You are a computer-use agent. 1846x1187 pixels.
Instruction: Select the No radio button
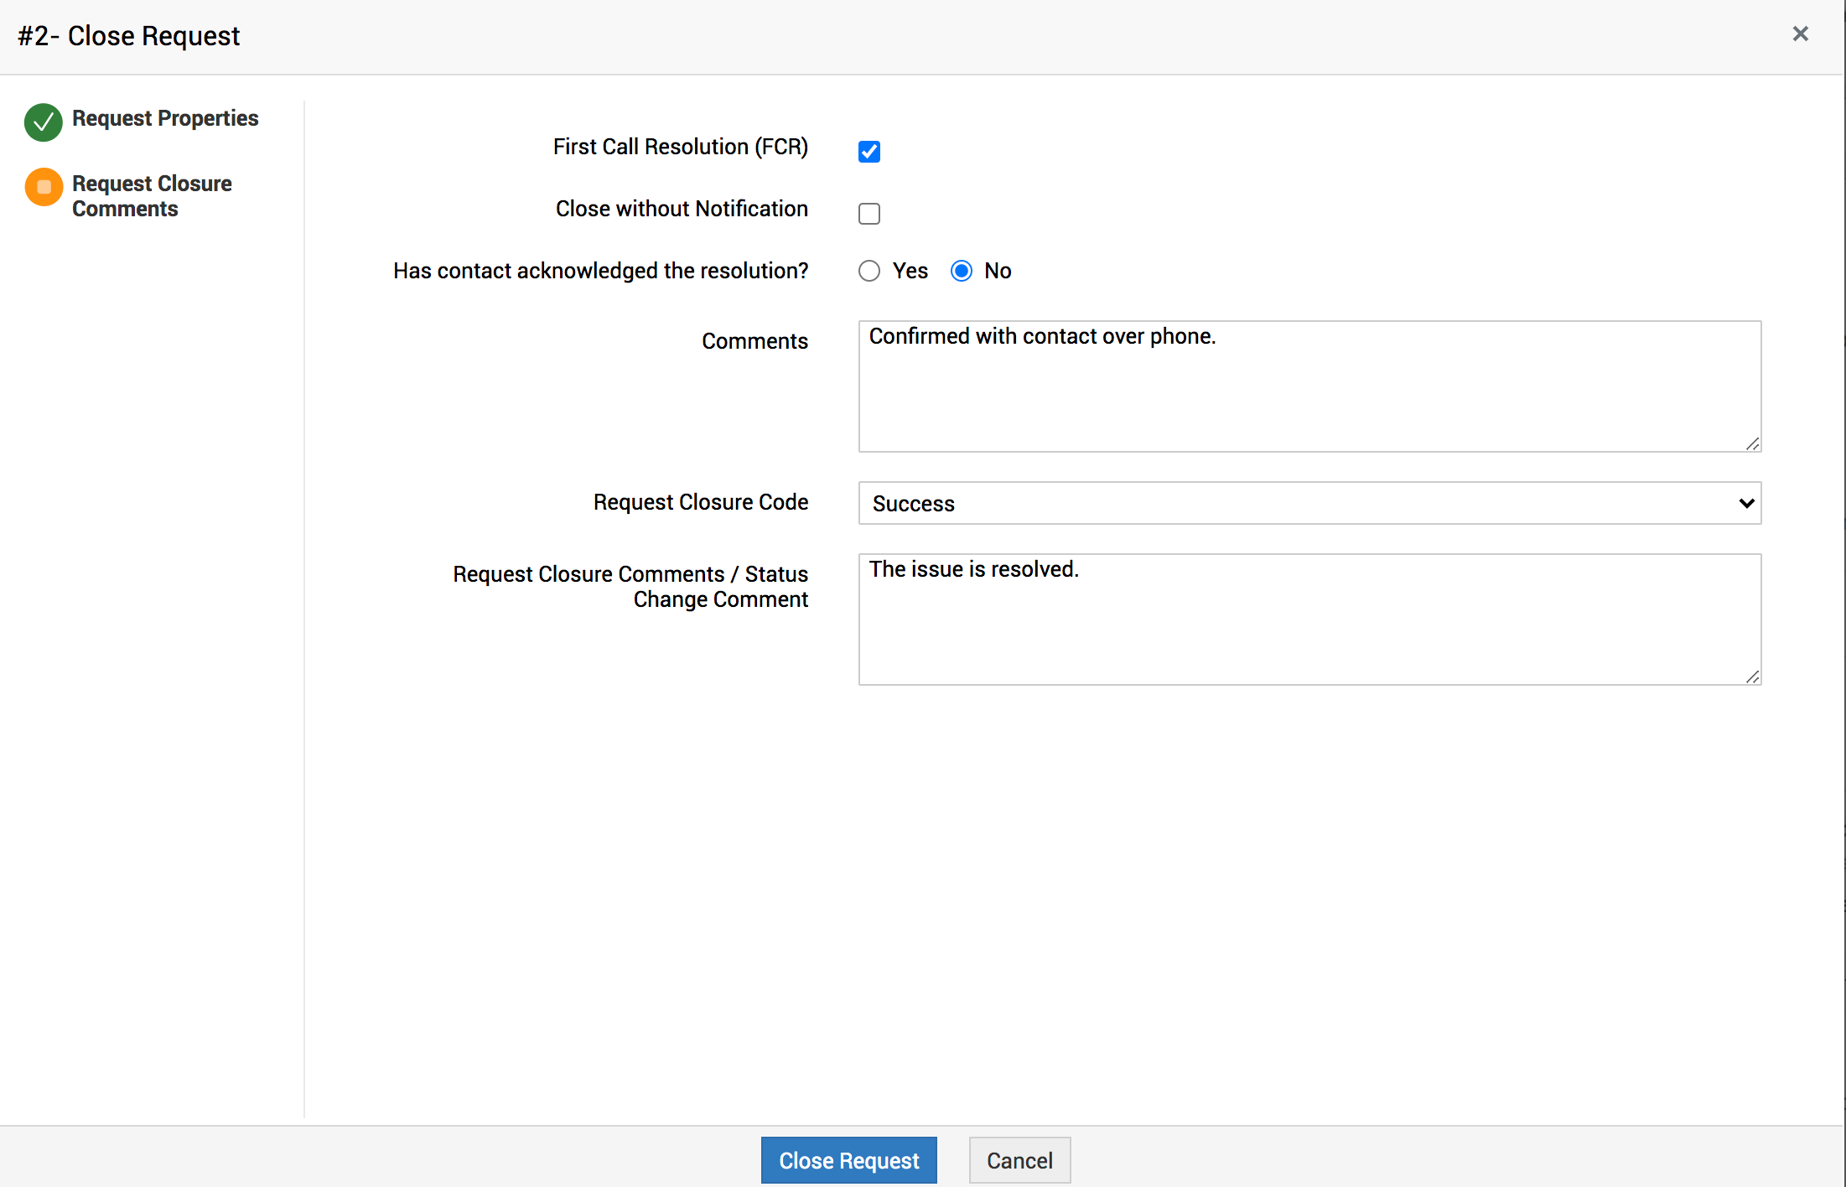tap(962, 271)
